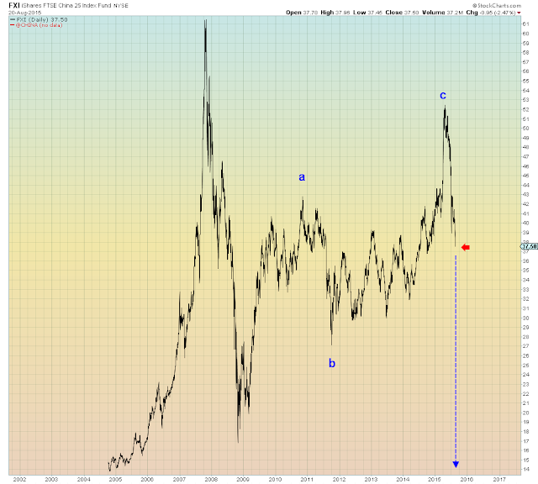Image resolution: width=538 pixels, height=484 pixels.
Task: Click the Open value 37.70
Action: pyautogui.click(x=310, y=13)
